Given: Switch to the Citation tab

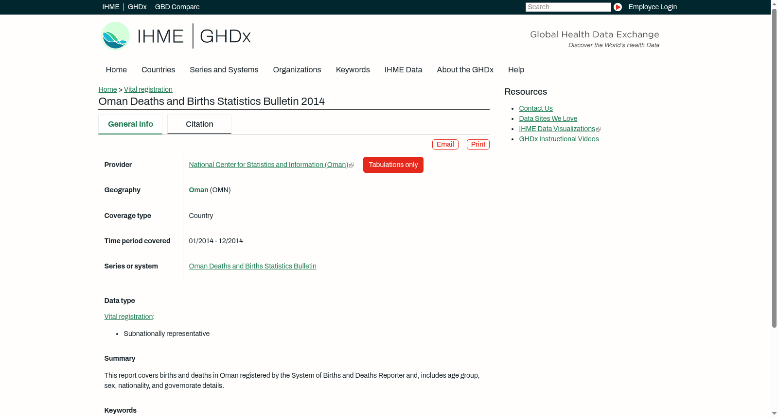Looking at the screenshot, I should (x=199, y=124).
